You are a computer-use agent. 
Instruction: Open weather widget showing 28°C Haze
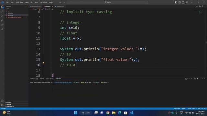6,113
